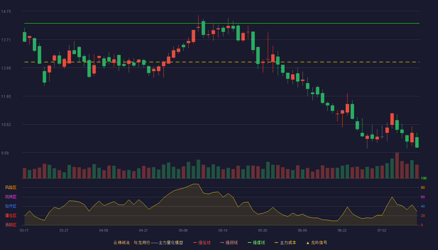The width and height of the screenshot is (438, 250).
Task: Click the 12.68 price axis label
Action: (6, 68)
